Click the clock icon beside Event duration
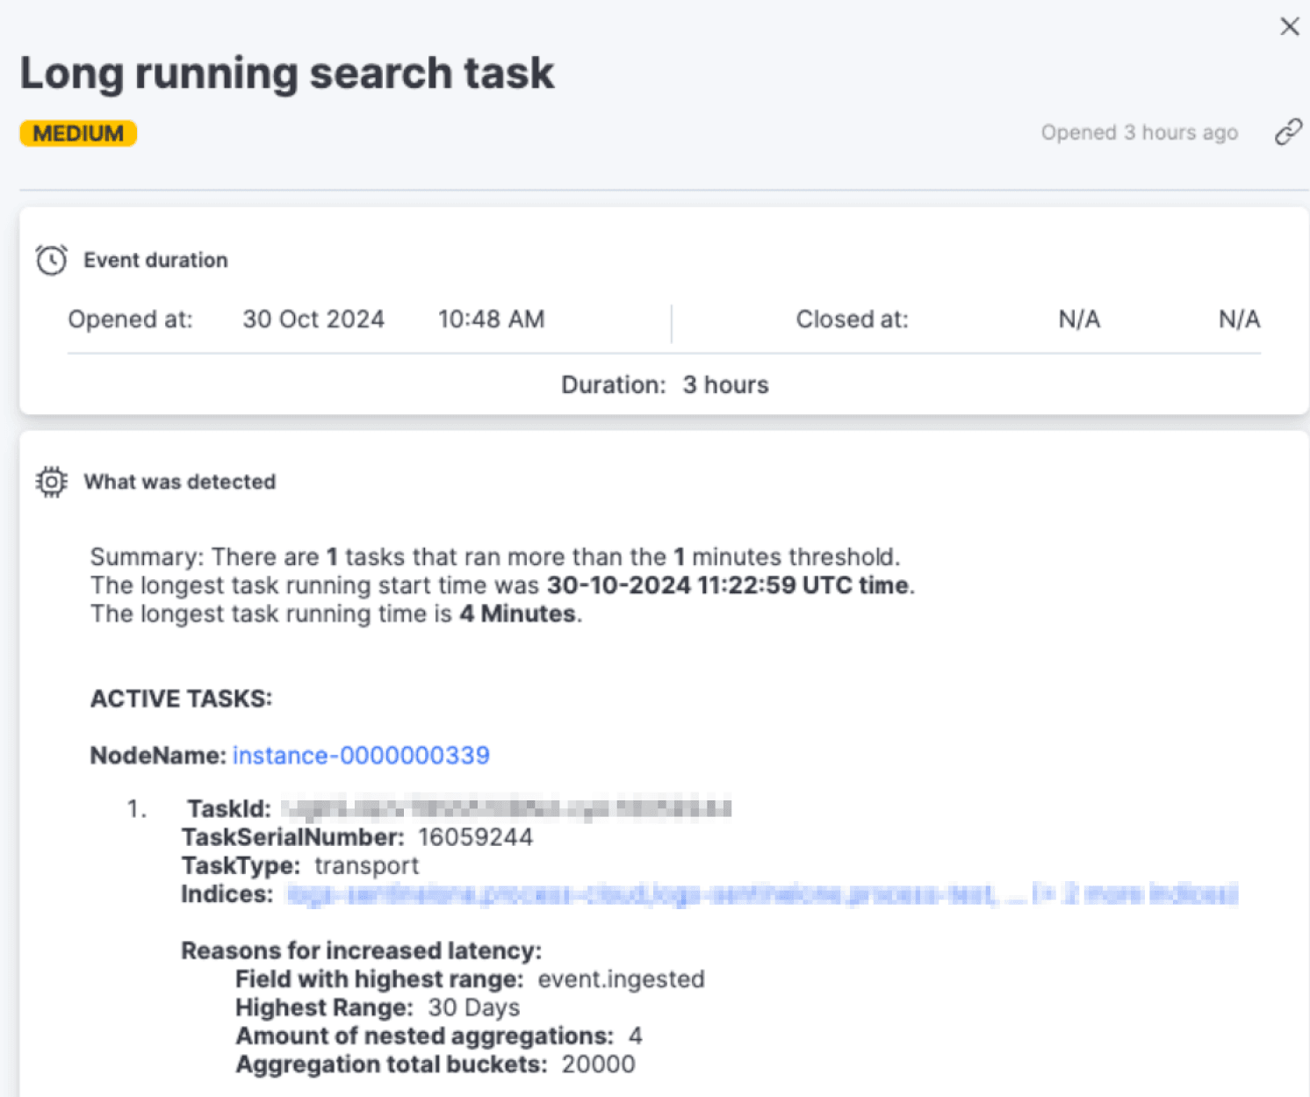 51,260
